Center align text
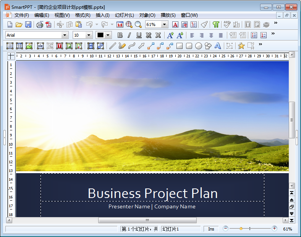 (211, 35)
